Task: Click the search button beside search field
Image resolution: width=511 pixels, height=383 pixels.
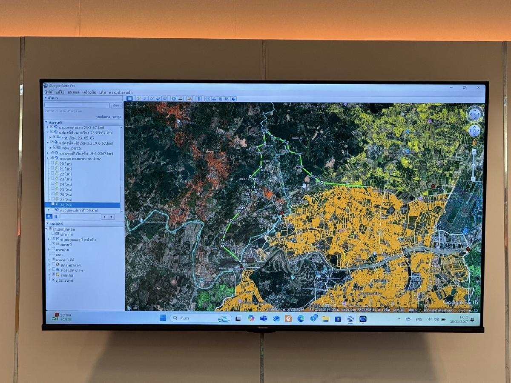Action: pos(116,105)
